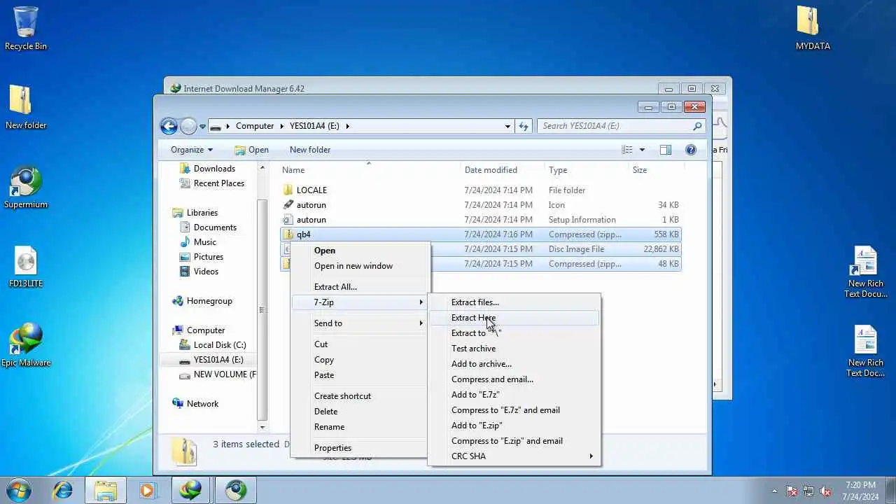Choose Test archive option
The width and height of the screenshot is (896, 504).
[x=514, y=349]
